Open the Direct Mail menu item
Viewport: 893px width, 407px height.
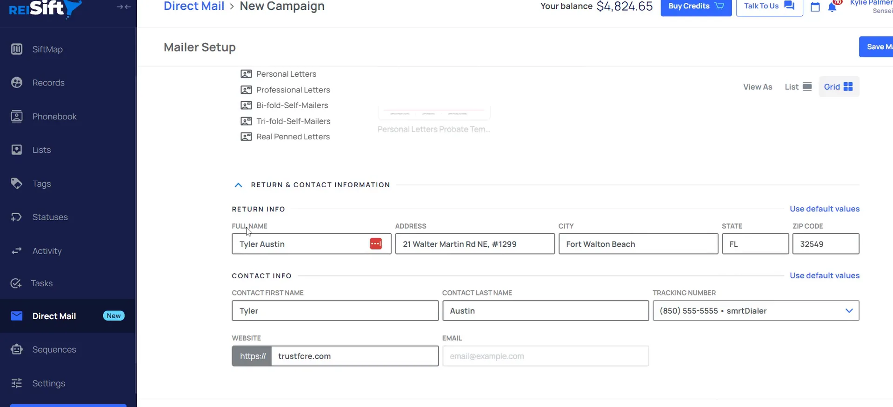pos(68,316)
